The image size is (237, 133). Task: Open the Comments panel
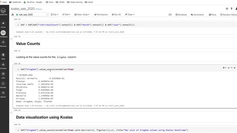tap(197, 15)
